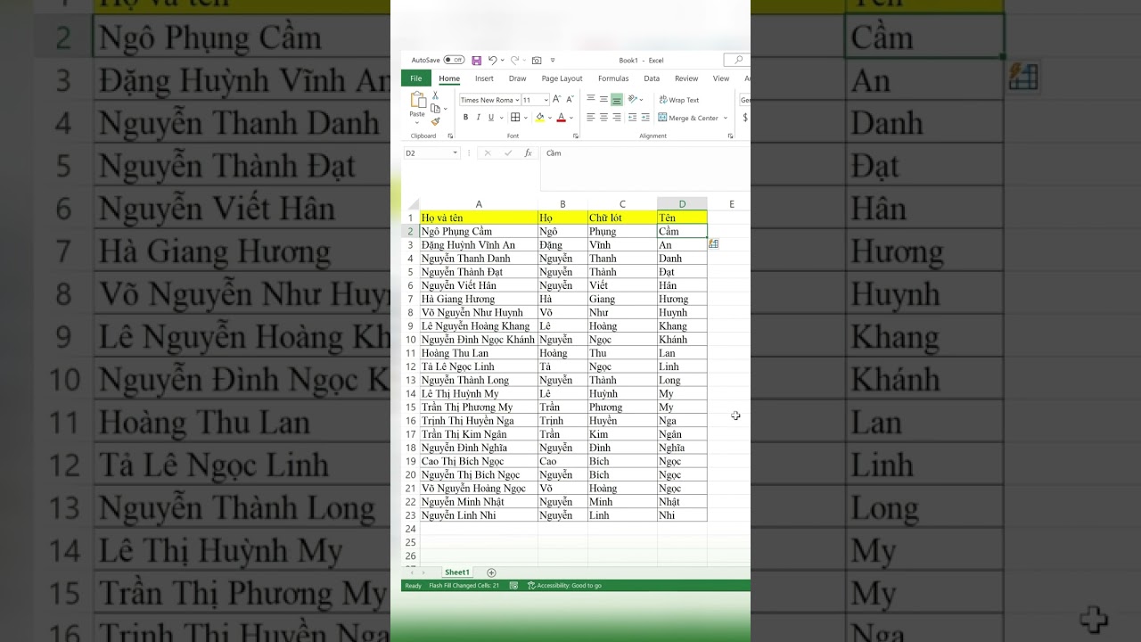Toggle Wrap Text

pyautogui.click(x=679, y=100)
